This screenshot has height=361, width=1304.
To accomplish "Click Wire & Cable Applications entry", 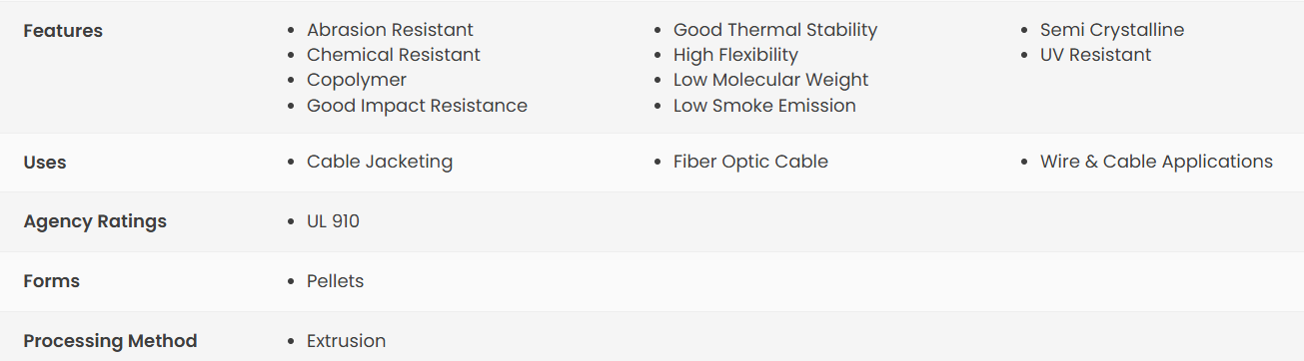I will point(1156,162).
